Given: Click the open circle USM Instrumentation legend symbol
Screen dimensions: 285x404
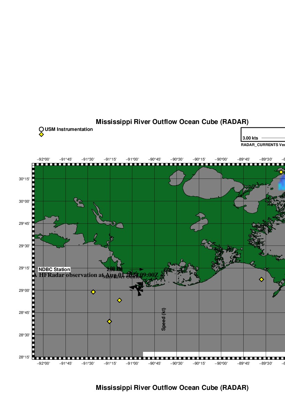Looking at the screenshot, I should coord(41,129).
